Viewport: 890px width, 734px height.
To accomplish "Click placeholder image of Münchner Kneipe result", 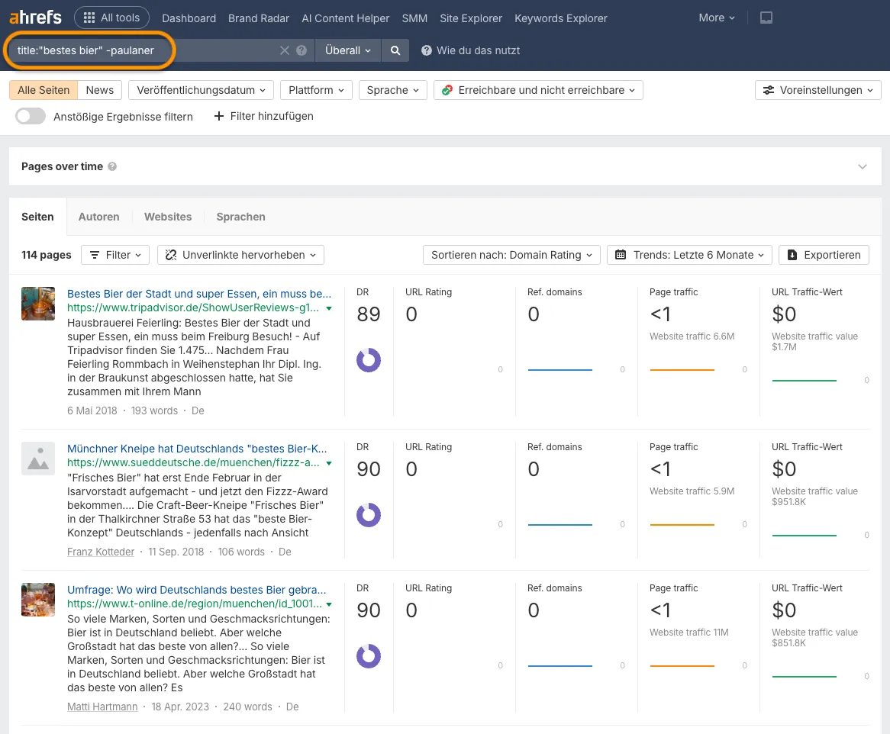I will [x=38, y=459].
